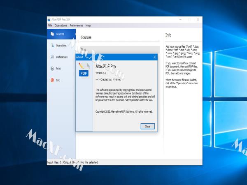Click 'Input files: 0' in status bar
Viewport: 247px width, 185px height.
pyautogui.click(x=54, y=162)
